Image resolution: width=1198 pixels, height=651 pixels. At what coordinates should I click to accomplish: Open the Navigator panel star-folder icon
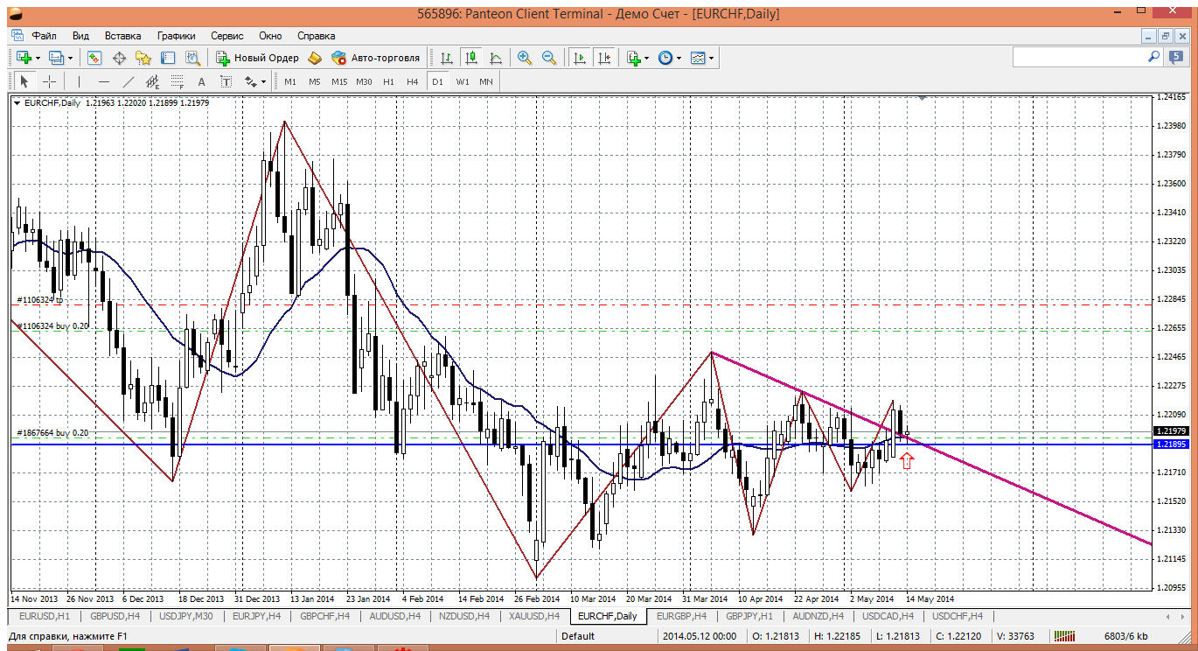point(143,58)
